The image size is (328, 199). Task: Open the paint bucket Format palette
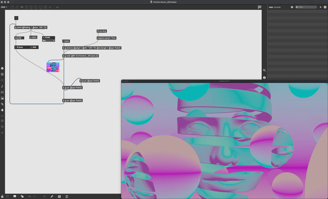[x=57, y=7]
